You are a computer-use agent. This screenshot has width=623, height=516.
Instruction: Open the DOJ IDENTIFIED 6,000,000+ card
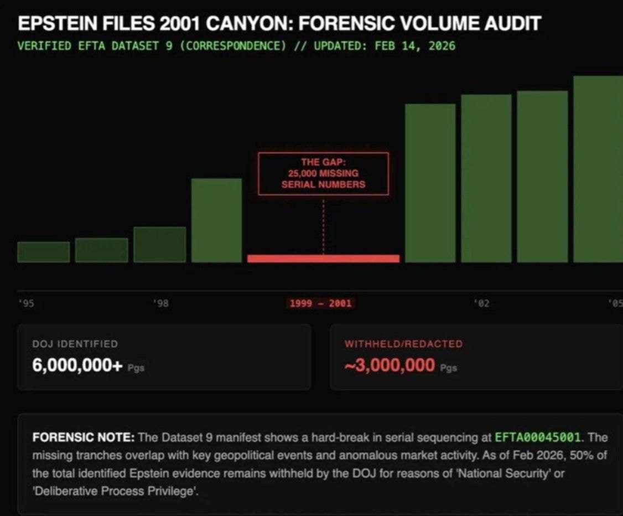pyautogui.click(x=164, y=357)
